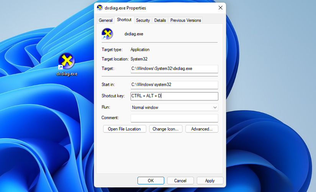Select the Shortcut tab
This screenshot has height=192, width=316.
click(x=124, y=20)
